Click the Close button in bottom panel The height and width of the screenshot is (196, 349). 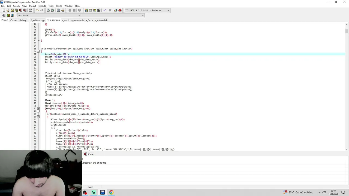pos(89,154)
